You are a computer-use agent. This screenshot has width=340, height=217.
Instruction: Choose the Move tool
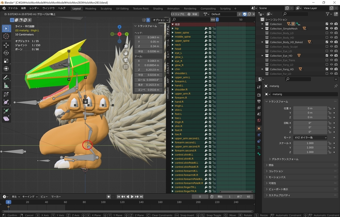7,45
